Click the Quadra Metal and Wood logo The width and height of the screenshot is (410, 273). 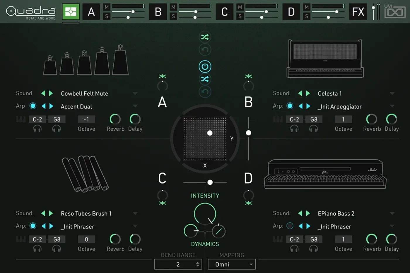[31, 12]
